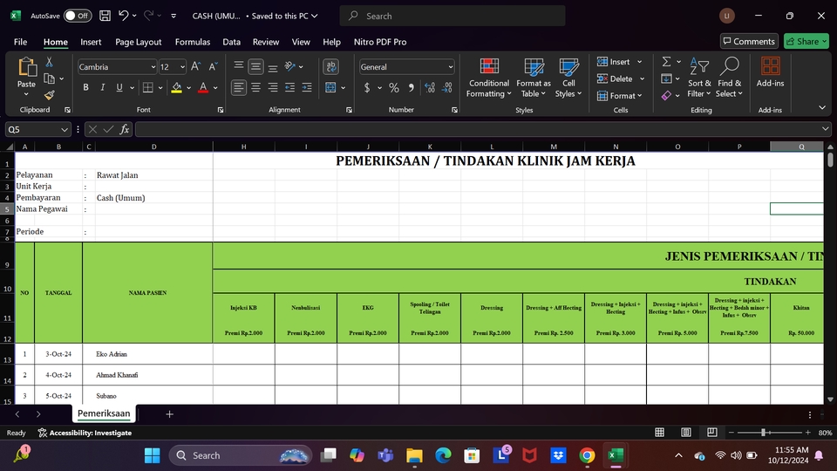Screen dimensions: 837x471
Task: Click the Share button
Action: tap(806, 41)
